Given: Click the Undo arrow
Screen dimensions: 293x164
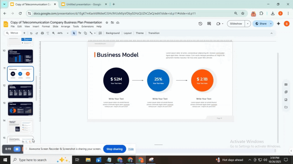Looking at the screenshot, I should (31, 33).
